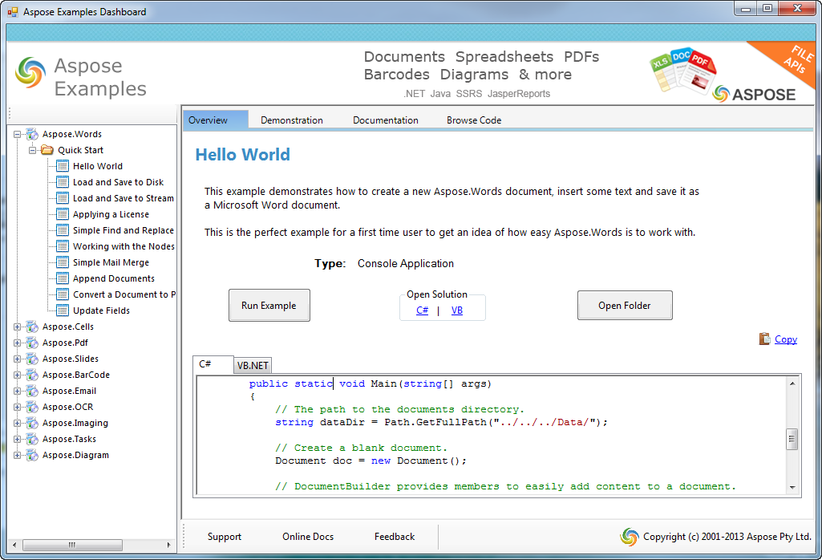Click the Aspose.Slides product icon
Image resolution: width=822 pixels, height=560 pixels.
33,359
